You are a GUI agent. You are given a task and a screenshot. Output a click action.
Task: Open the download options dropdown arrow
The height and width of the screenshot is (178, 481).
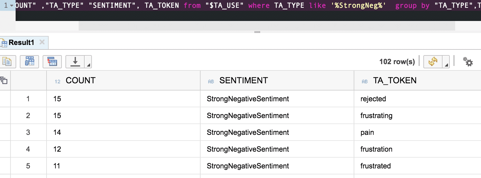coord(88,65)
